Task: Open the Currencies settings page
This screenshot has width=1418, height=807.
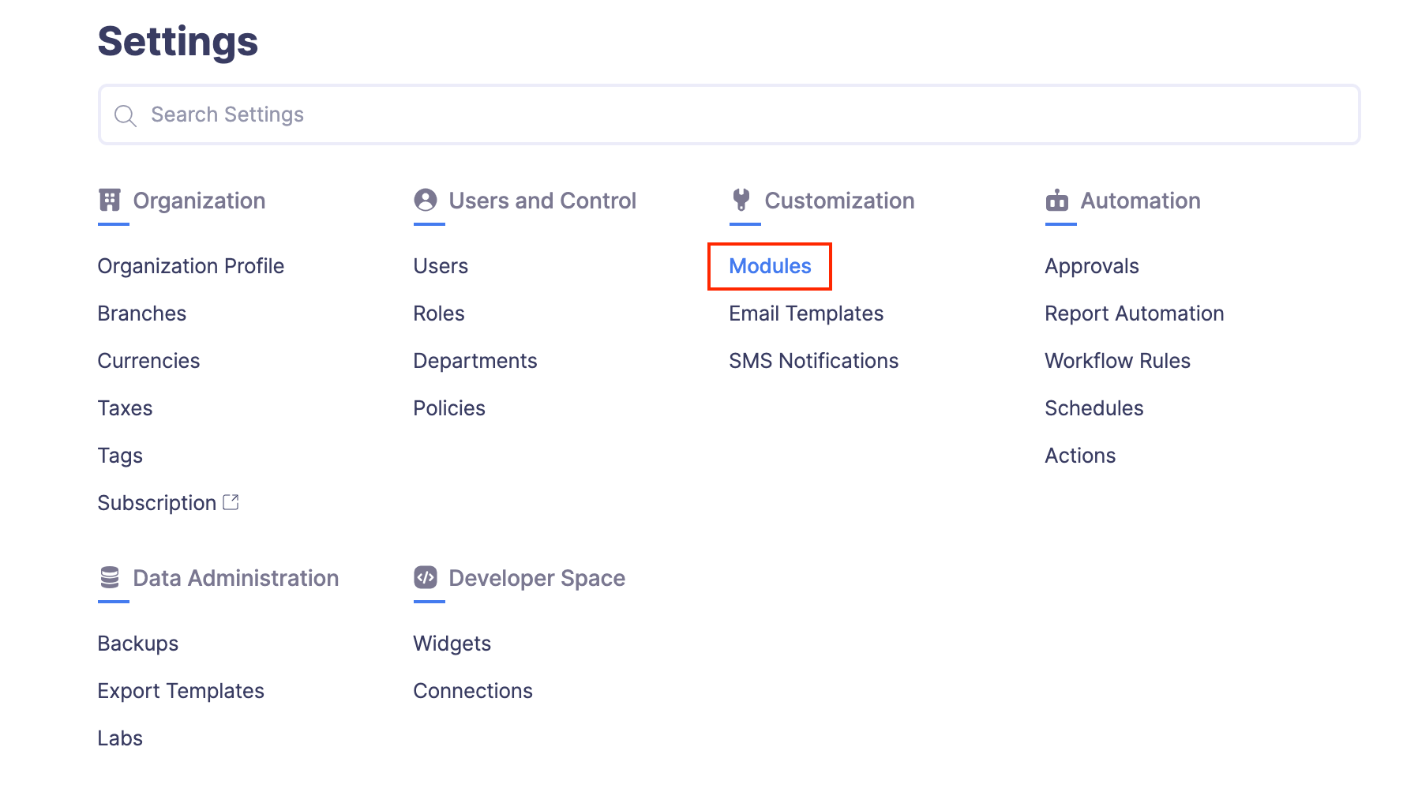Action: pyautogui.click(x=148, y=361)
